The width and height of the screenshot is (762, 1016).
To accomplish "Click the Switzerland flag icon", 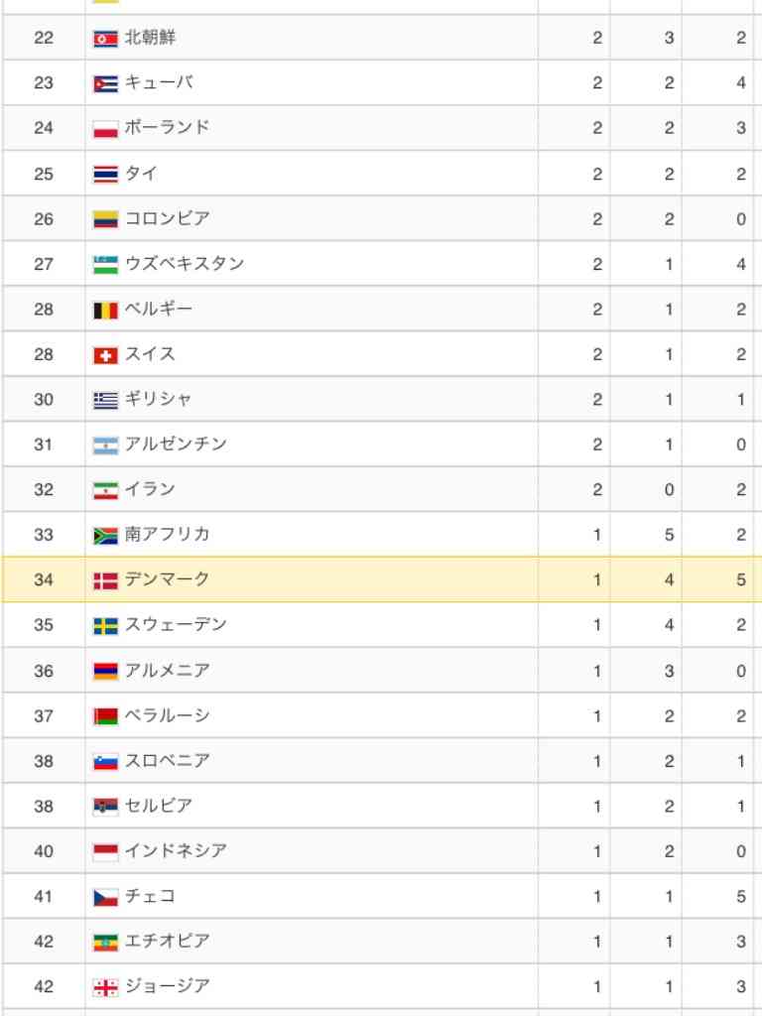I will 105,356.
